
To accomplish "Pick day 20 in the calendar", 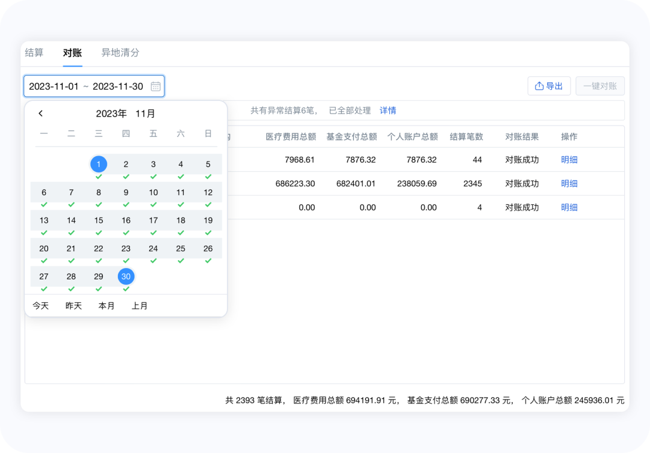I will [44, 249].
